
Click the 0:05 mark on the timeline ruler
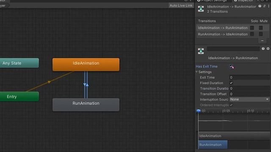coord(227,111)
